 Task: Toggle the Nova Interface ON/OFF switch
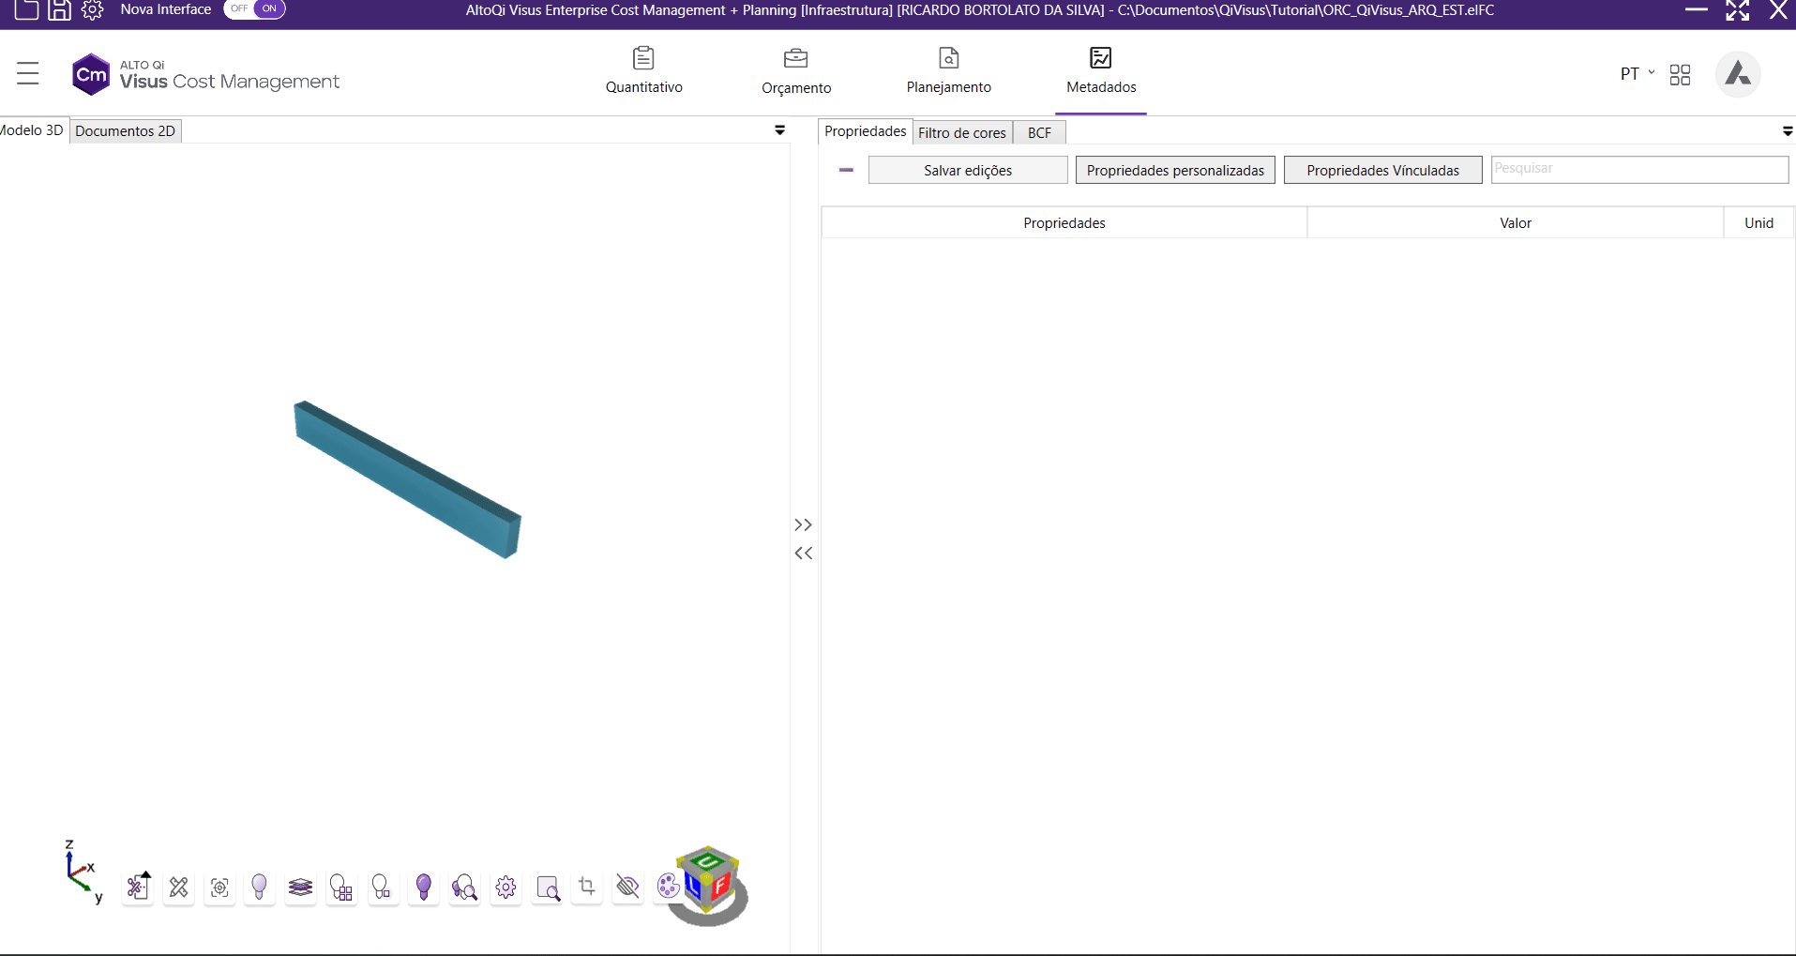(254, 9)
